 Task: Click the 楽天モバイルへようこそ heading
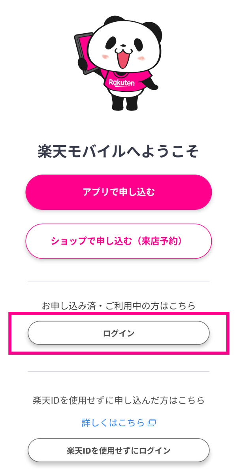coord(118,152)
